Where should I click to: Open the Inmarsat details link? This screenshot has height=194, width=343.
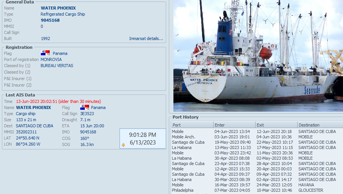146,38
